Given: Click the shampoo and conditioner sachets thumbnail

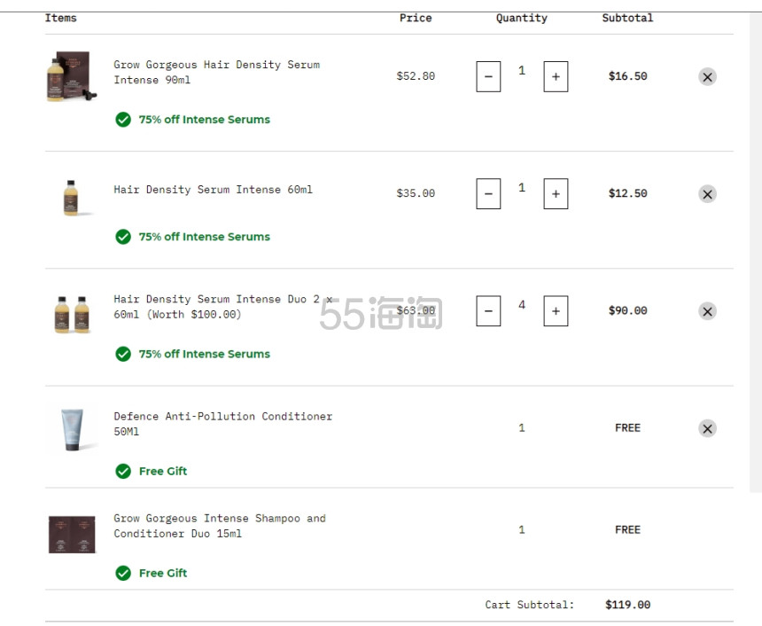Looking at the screenshot, I should click(72, 535).
